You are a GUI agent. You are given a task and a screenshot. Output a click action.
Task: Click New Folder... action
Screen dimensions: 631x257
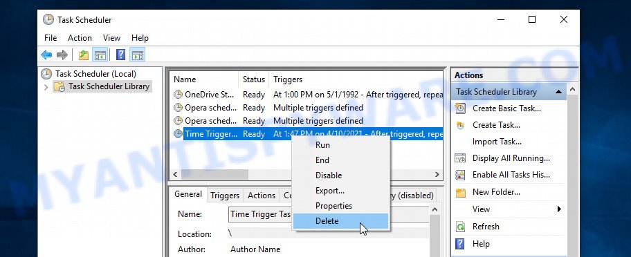coord(496,192)
